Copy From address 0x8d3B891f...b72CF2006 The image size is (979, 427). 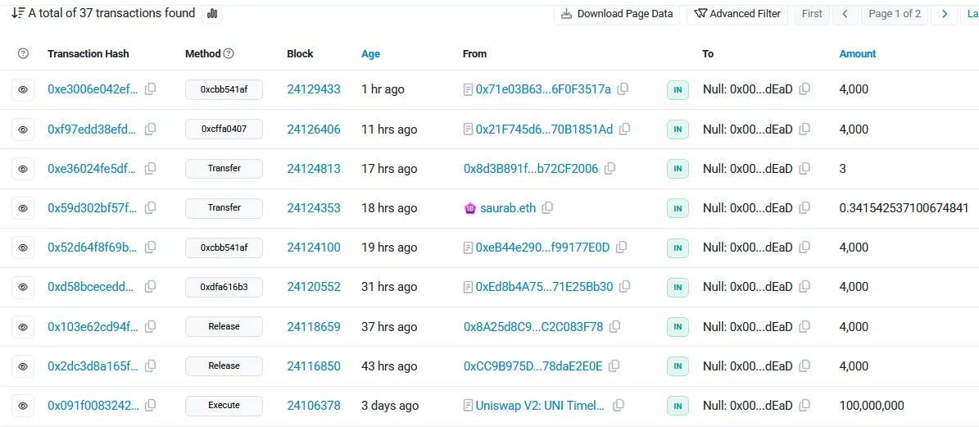pos(610,169)
